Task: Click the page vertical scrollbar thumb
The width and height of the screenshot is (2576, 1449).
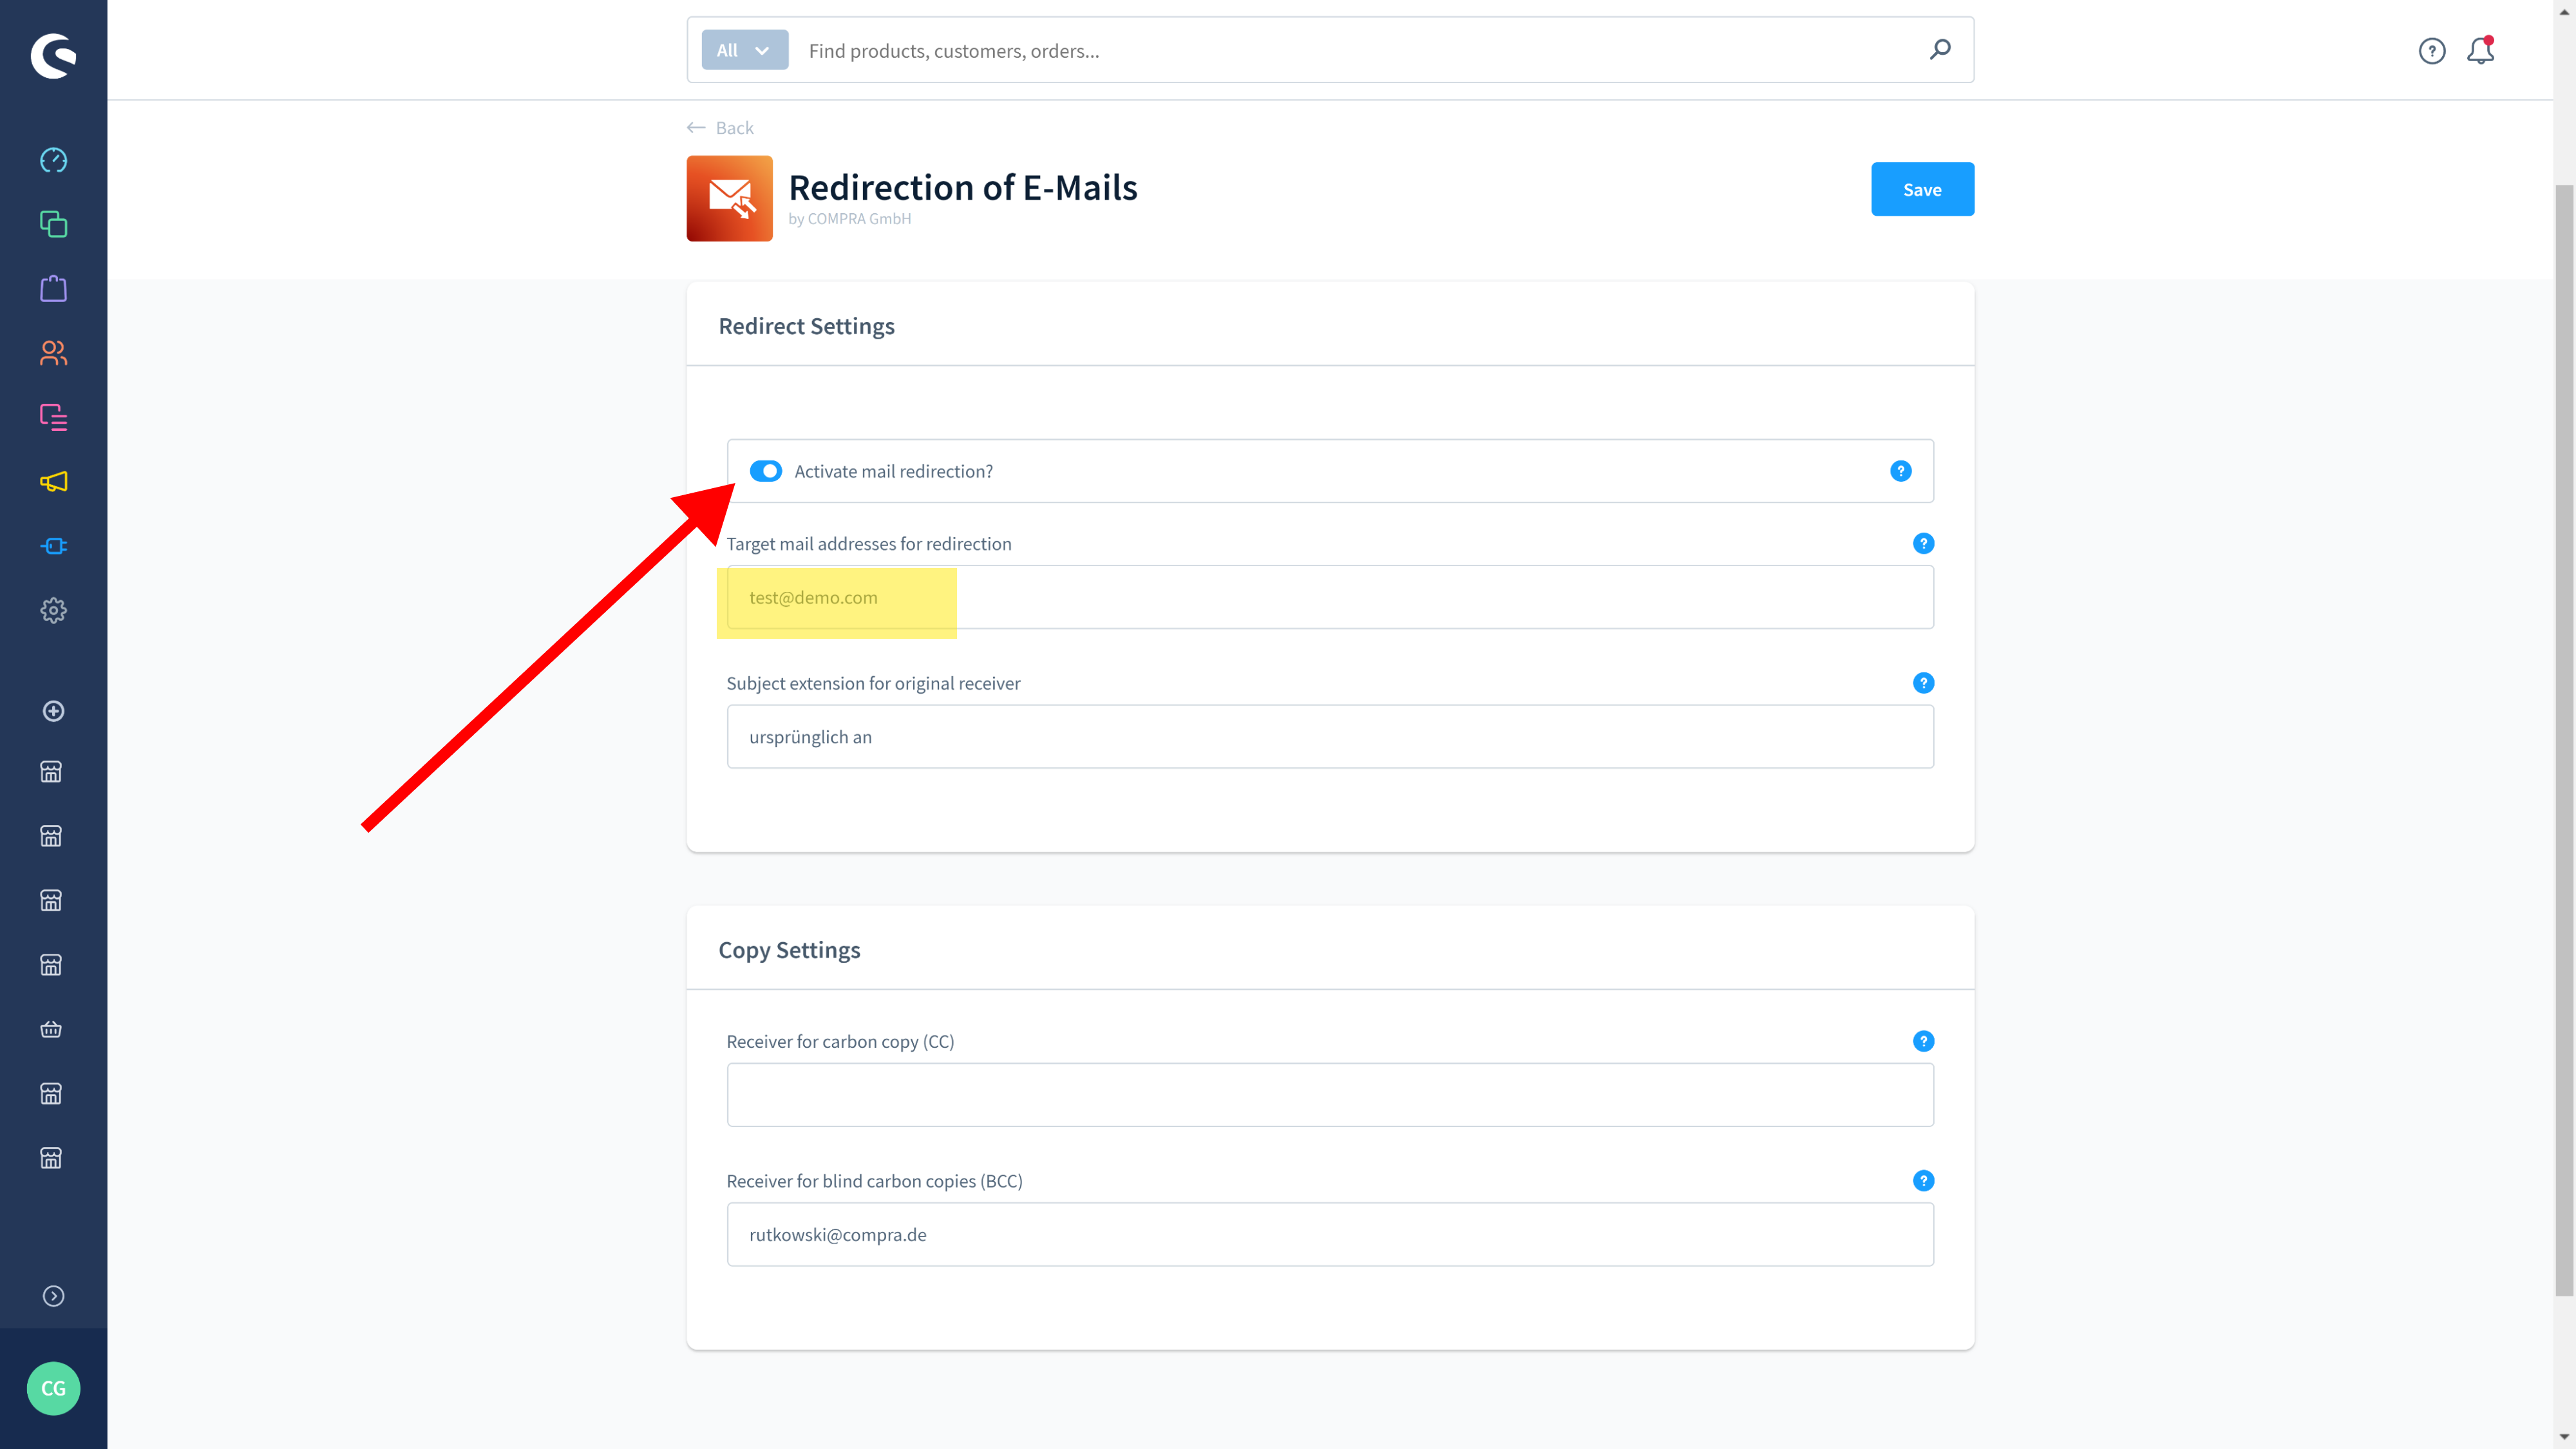Action: [2564, 740]
